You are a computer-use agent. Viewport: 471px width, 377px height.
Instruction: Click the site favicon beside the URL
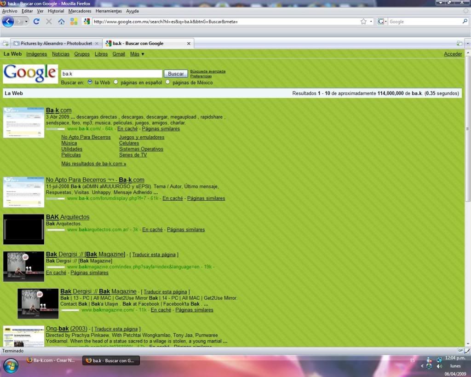(87, 22)
